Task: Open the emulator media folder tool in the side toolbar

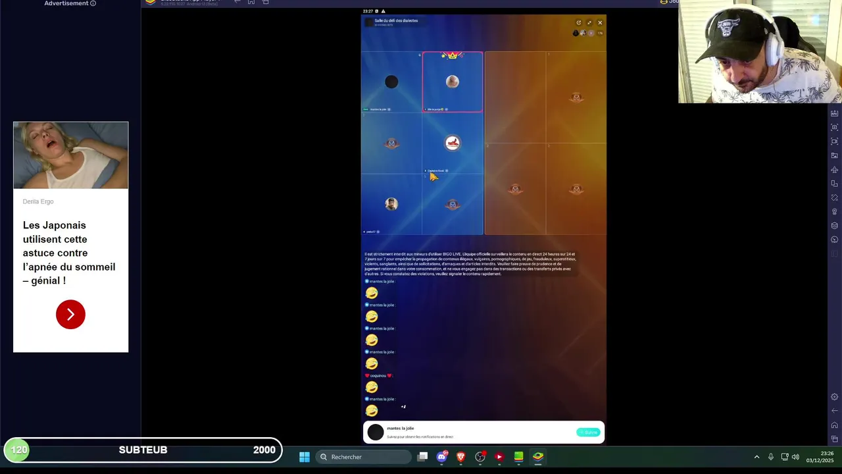Action: tap(834, 155)
